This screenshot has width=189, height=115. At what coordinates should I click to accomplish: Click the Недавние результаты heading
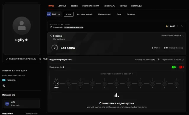pos(61,60)
